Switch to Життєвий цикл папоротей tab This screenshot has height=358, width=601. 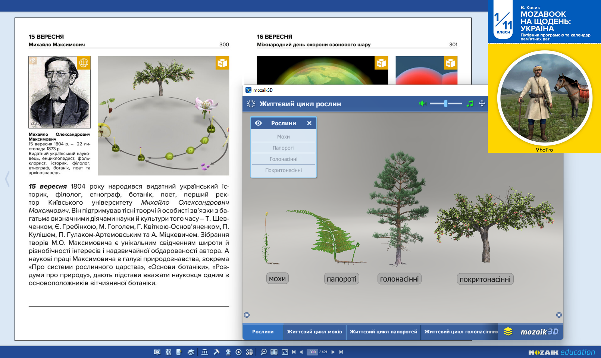[x=384, y=332]
